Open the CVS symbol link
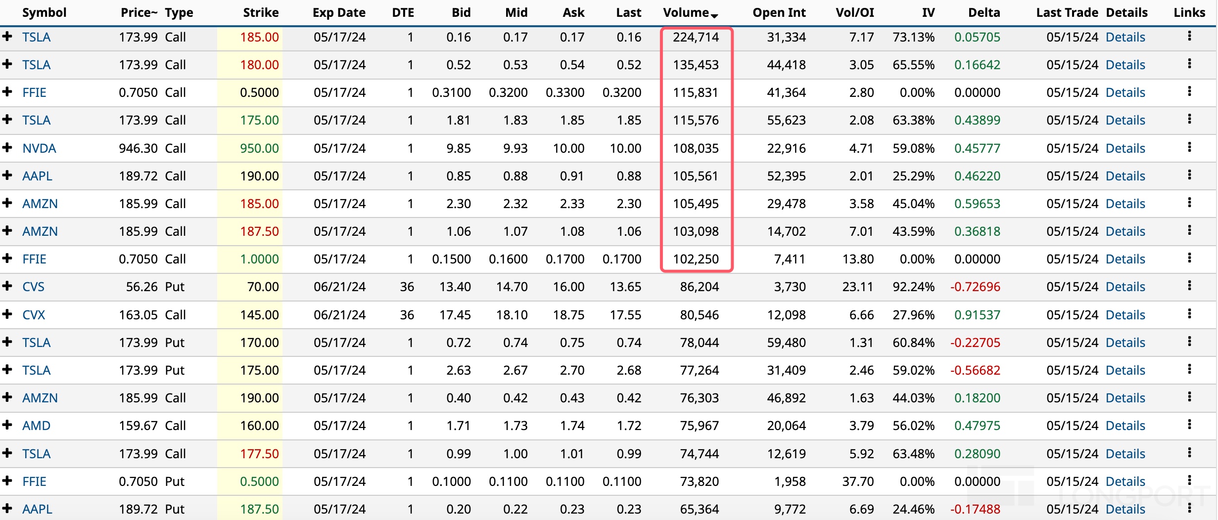Image resolution: width=1218 pixels, height=520 pixels. pos(33,287)
